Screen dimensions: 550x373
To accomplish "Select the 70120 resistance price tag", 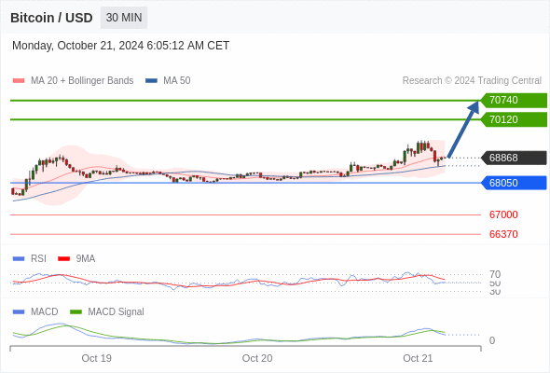I will (514, 119).
